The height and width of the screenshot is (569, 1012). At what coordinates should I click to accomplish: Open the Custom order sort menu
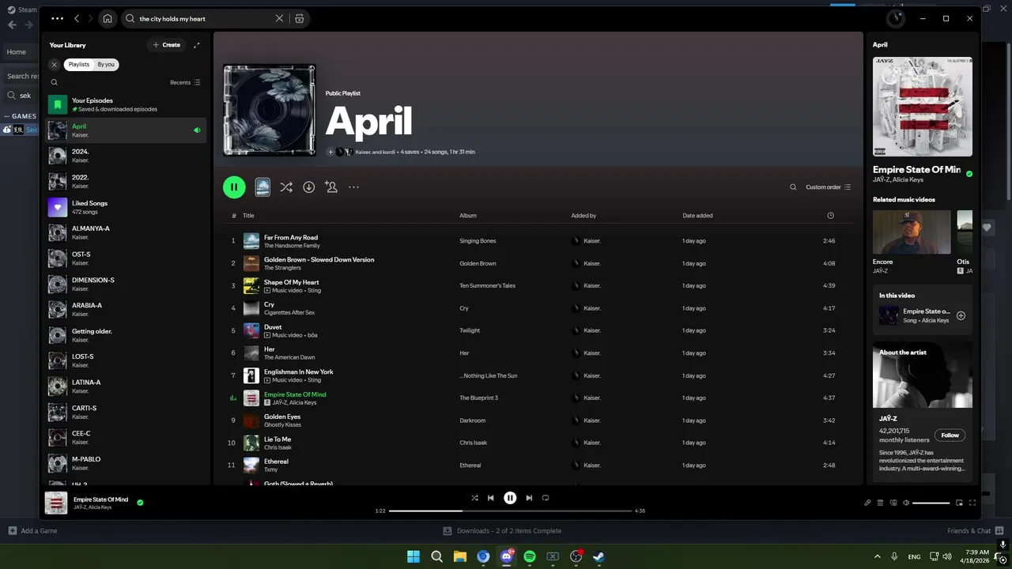coord(828,187)
